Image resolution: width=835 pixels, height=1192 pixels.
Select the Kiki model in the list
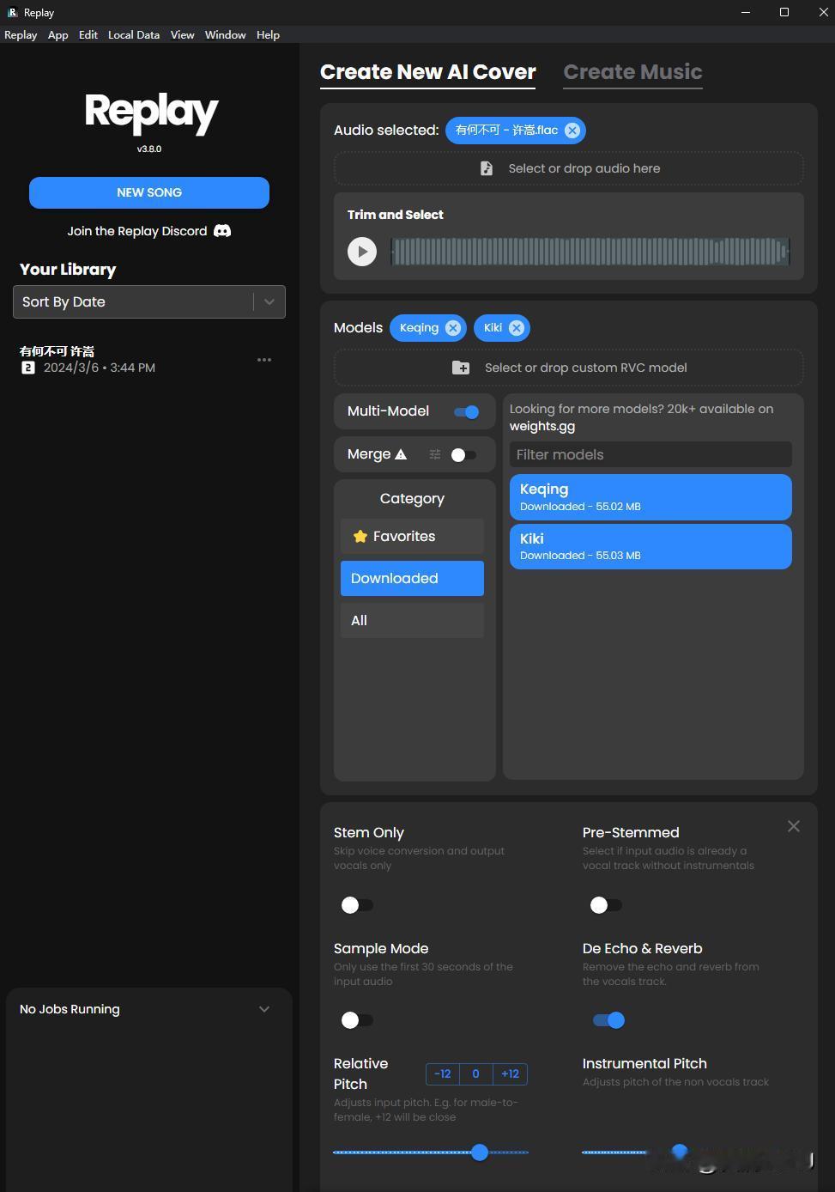pyautogui.click(x=650, y=546)
